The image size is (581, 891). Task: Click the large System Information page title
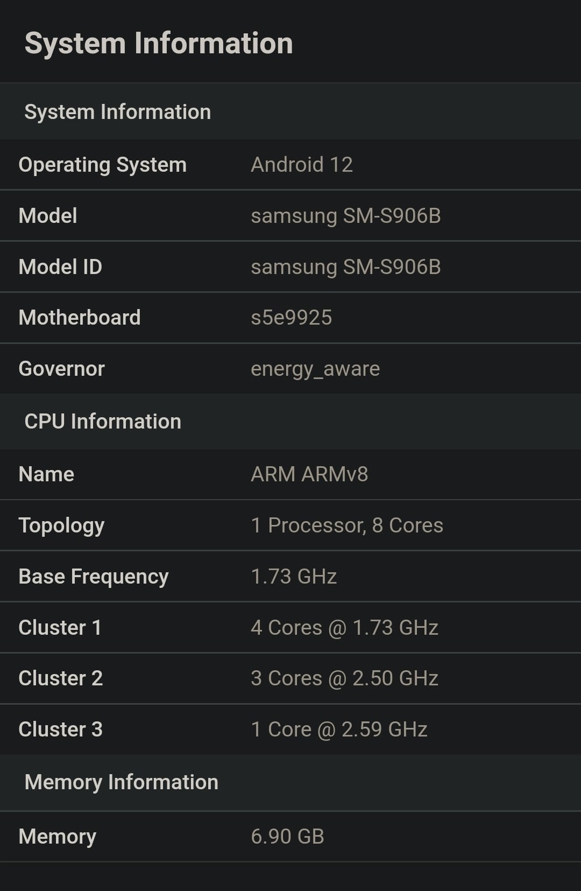(159, 43)
